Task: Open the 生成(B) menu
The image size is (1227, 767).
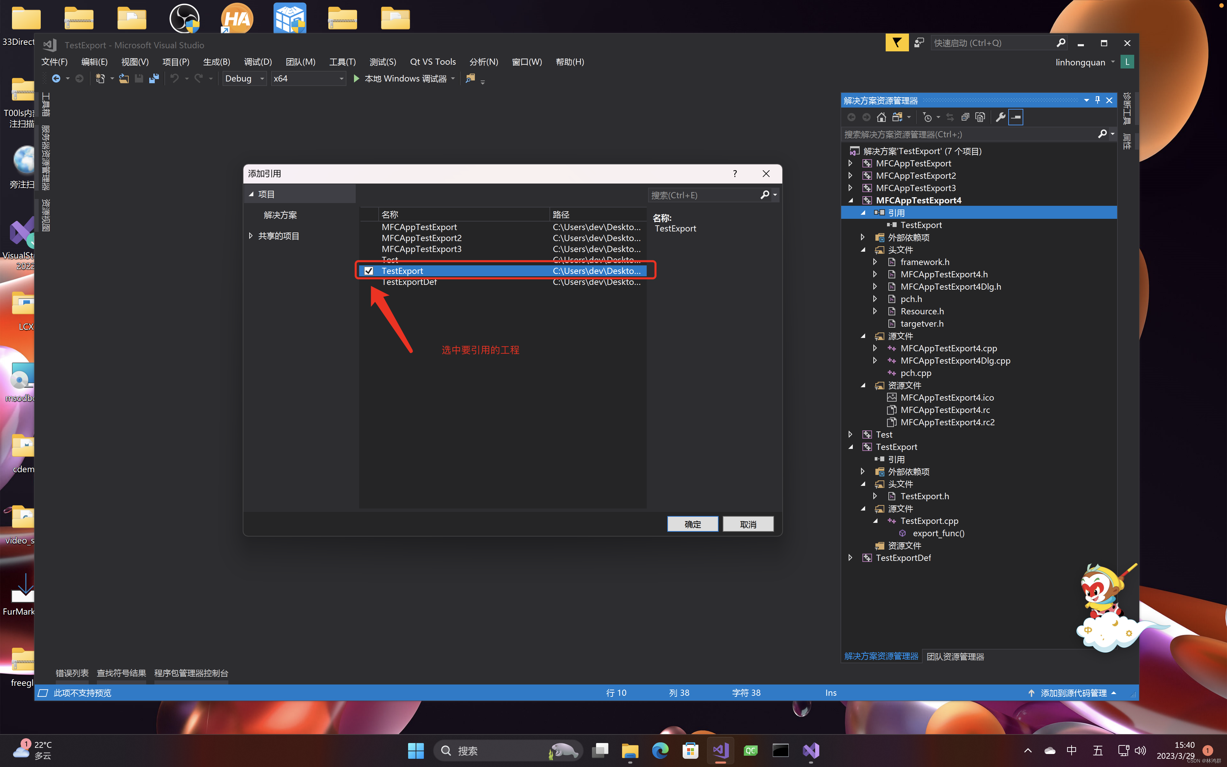Action: tap(216, 61)
